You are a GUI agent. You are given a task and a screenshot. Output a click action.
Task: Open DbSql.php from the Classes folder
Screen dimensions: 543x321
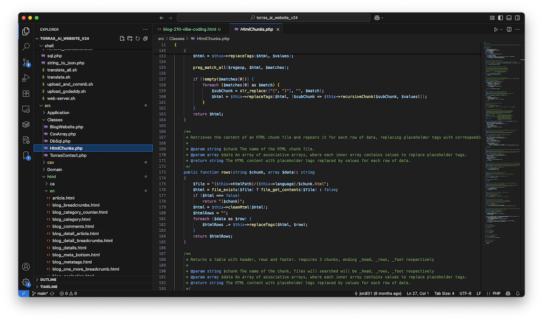click(59, 141)
